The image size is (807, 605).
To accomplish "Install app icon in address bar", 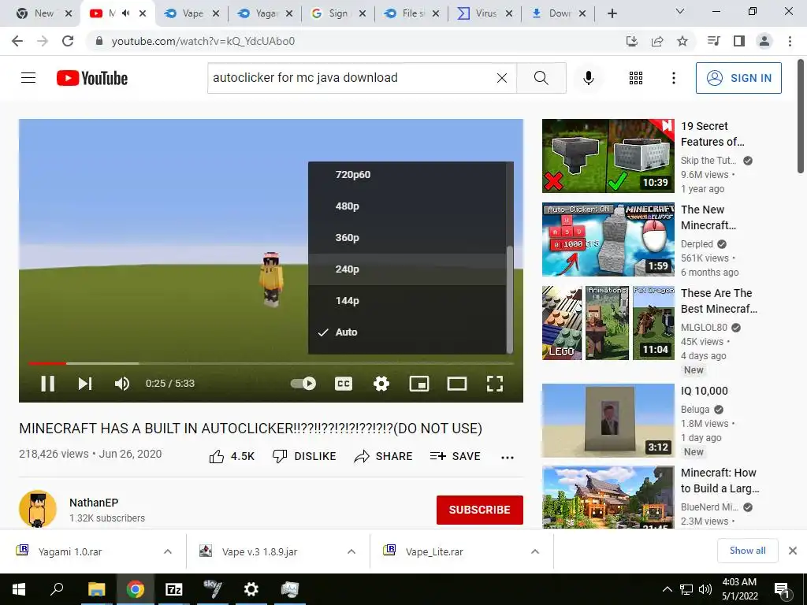I will tap(632, 41).
